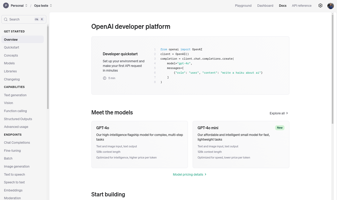This screenshot has height=200, width=337.
Task: Click the 'GET STARTED' section heading
Action: [x=14, y=31]
